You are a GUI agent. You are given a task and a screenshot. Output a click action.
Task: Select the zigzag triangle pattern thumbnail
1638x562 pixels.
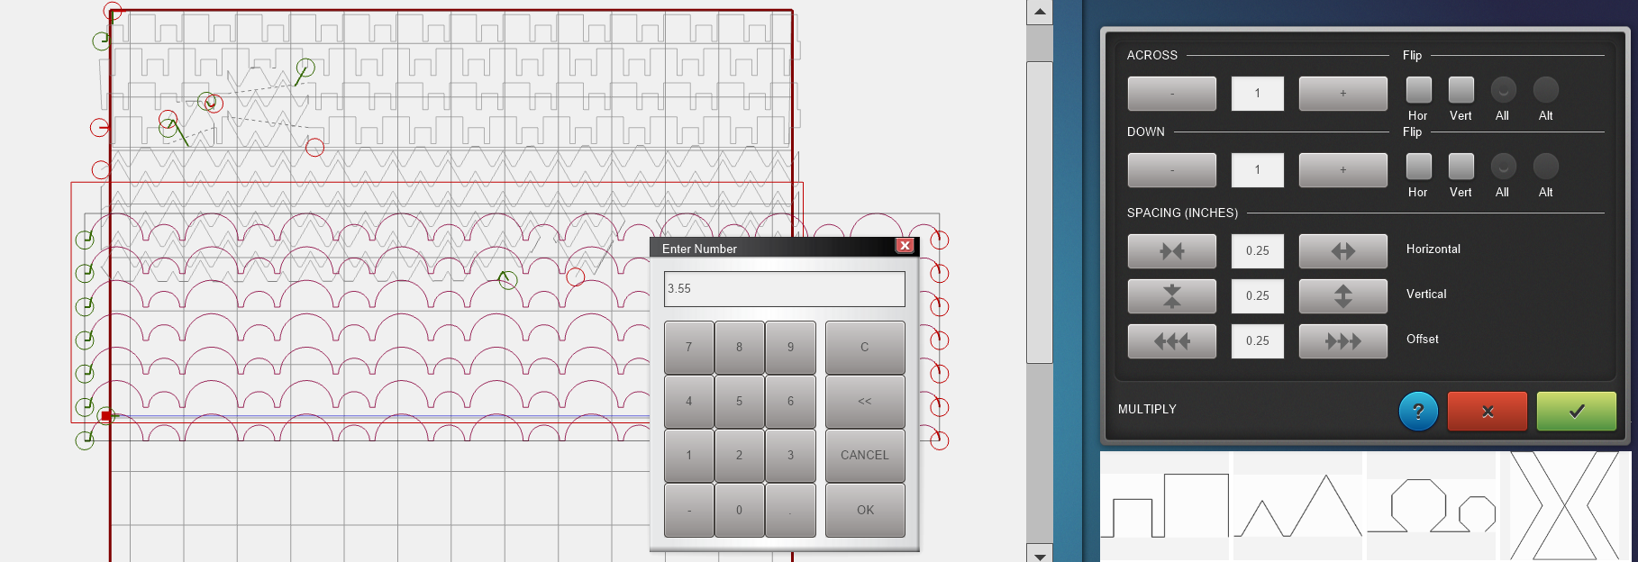coord(1297,506)
